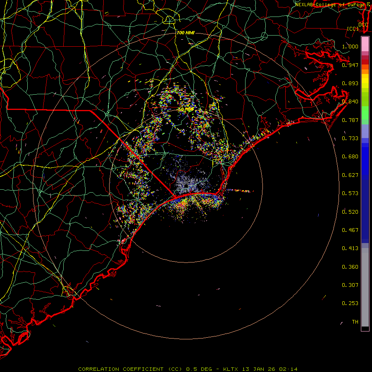The width and height of the screenshot is (372, 372).
Task: Click the 100 NMI range ring label
Action: pyautogui.click(x=186, y=33)
